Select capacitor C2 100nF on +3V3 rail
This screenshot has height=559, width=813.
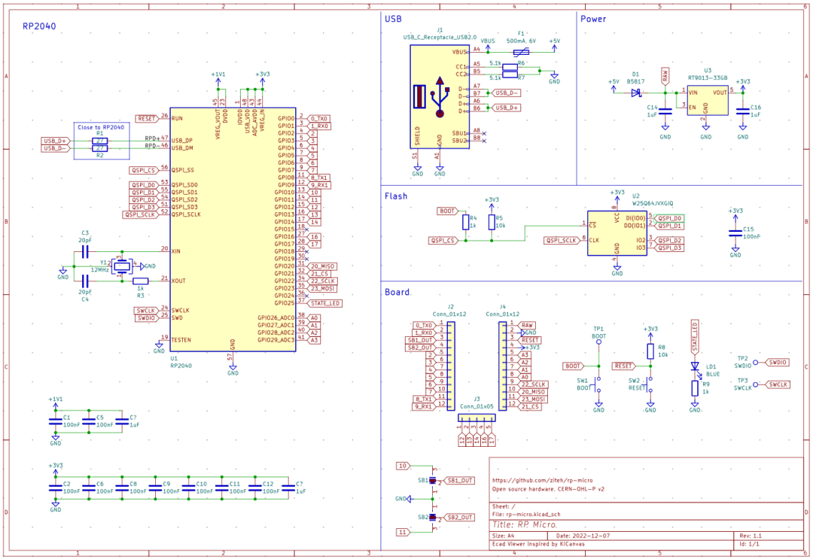click(x=56, y=488)
